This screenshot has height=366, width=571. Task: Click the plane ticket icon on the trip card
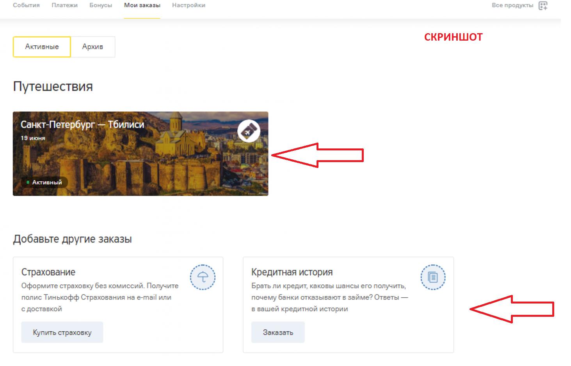(x=249, y=131)
